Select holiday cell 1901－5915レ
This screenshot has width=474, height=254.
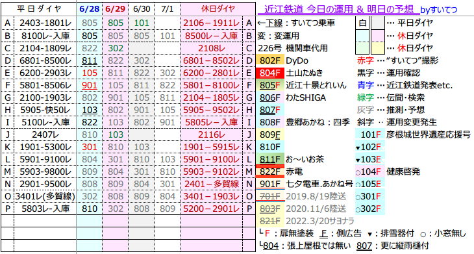(211, 147)
